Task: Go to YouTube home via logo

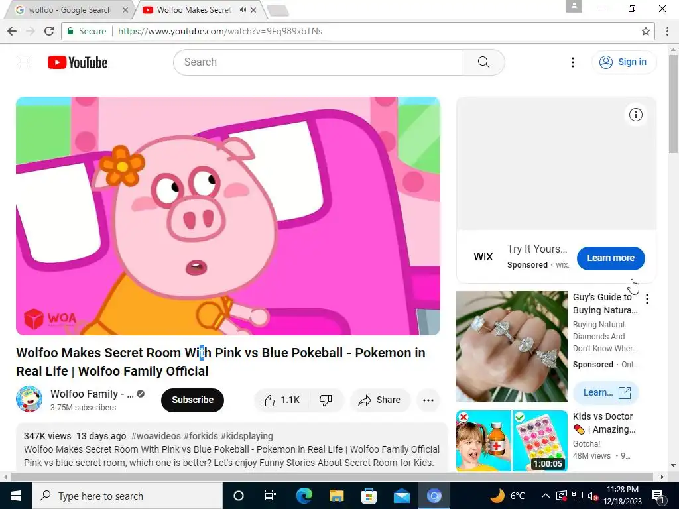Action: (78, 62)
